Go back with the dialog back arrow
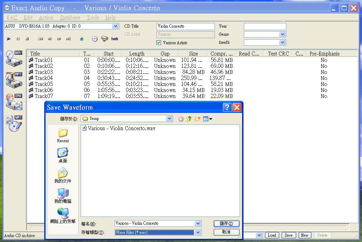Screen dimensions: 362x242 pos(181,119)
